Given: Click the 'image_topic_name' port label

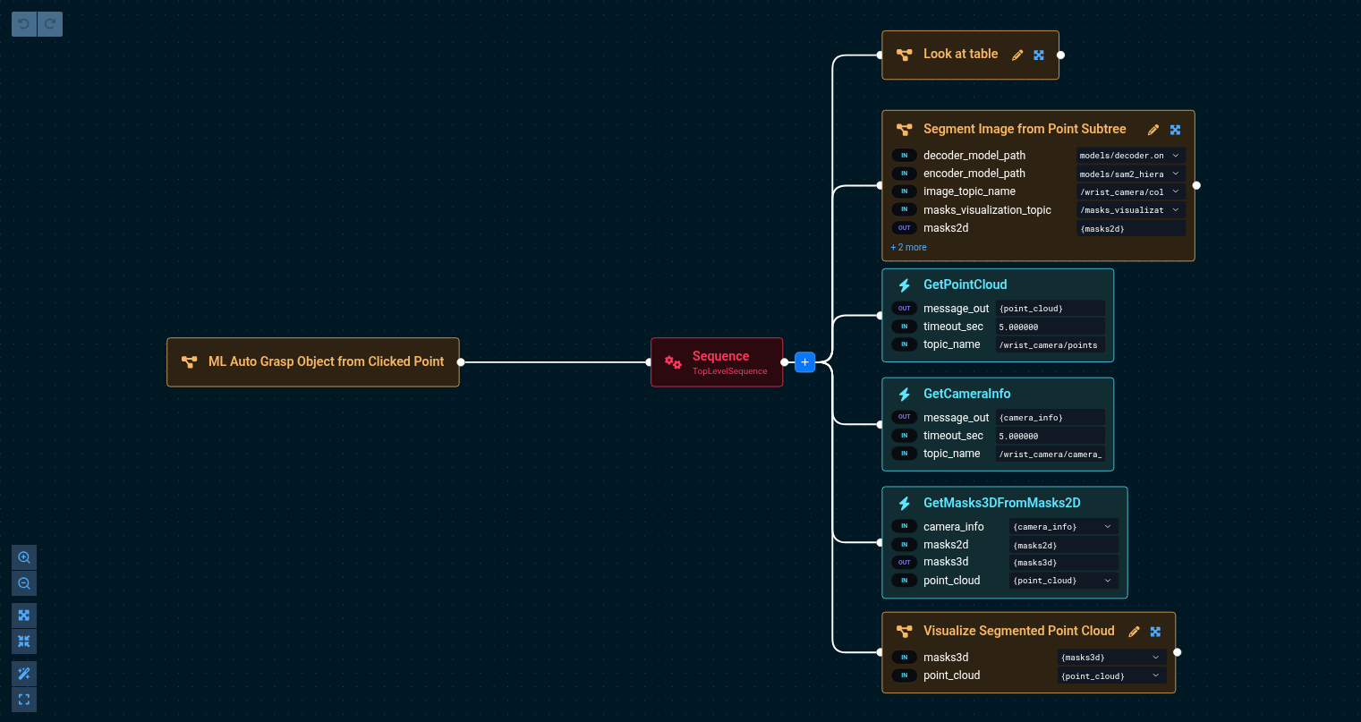Looking at the screenshot, I should pos(969,191).
